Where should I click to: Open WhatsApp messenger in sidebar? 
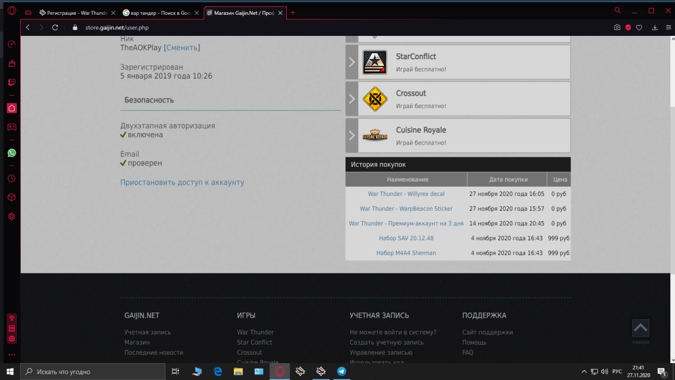pyautogui.click(x=12, y=153)
